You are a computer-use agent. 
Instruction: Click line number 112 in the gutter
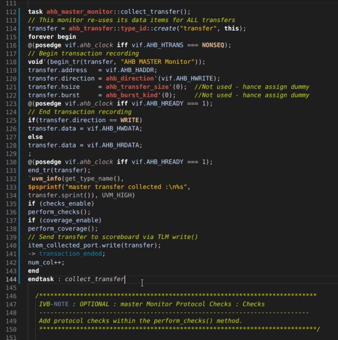coord(10,12)
